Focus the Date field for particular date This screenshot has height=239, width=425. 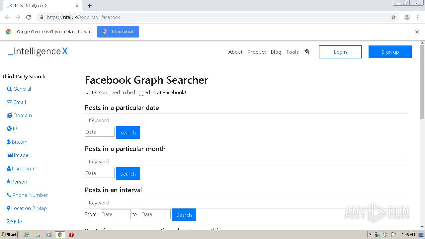pyautogui.click(x=100, y=132)
